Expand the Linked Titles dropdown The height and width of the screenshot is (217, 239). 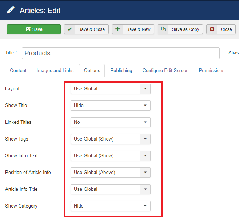point(110,122)
